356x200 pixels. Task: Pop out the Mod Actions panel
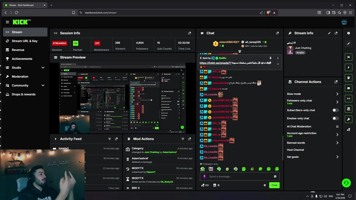pyautogui.click(x=189, y=139)
